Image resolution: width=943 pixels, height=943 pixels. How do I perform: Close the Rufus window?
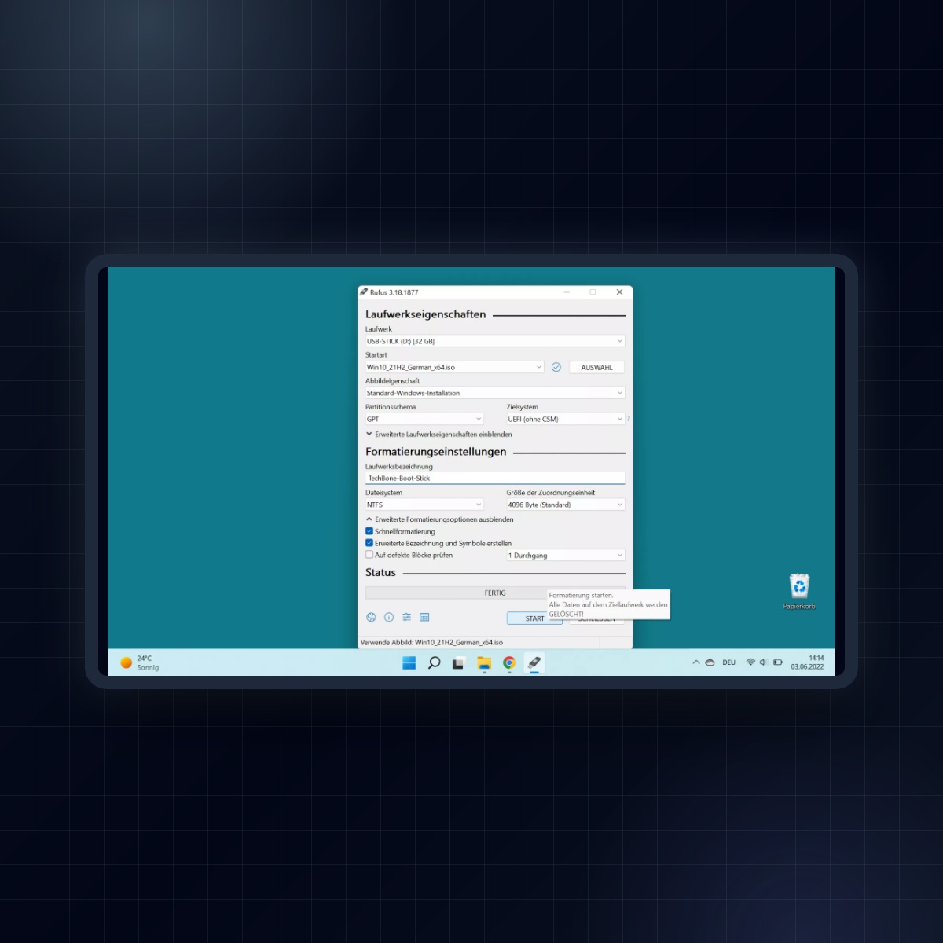click(619, 292)
